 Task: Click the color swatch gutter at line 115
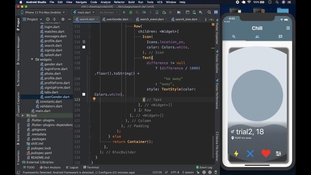click(84, 47)
